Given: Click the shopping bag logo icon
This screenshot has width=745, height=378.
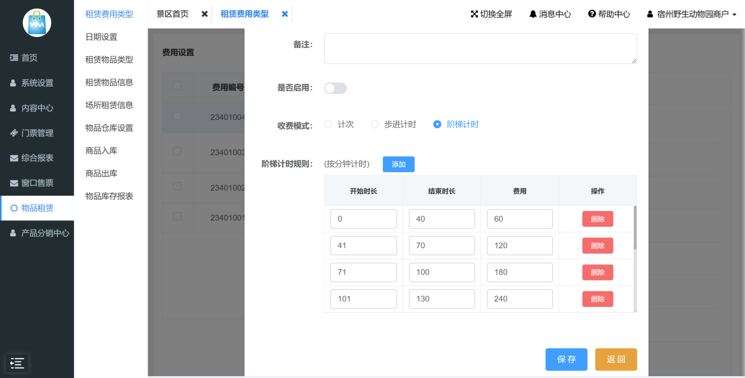Looking at the screenshot, I should point(37,23).
